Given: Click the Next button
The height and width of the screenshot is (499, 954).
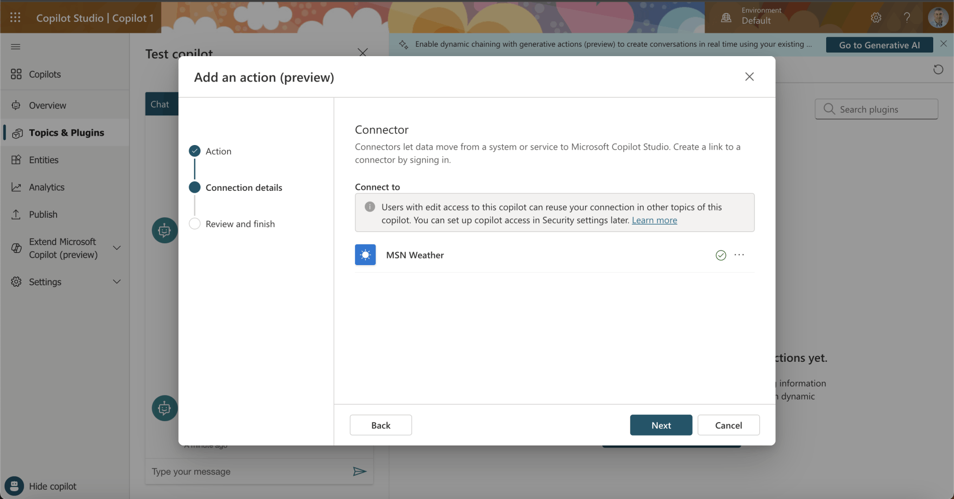Looking at the screenshot, I should tap(661, 425).
